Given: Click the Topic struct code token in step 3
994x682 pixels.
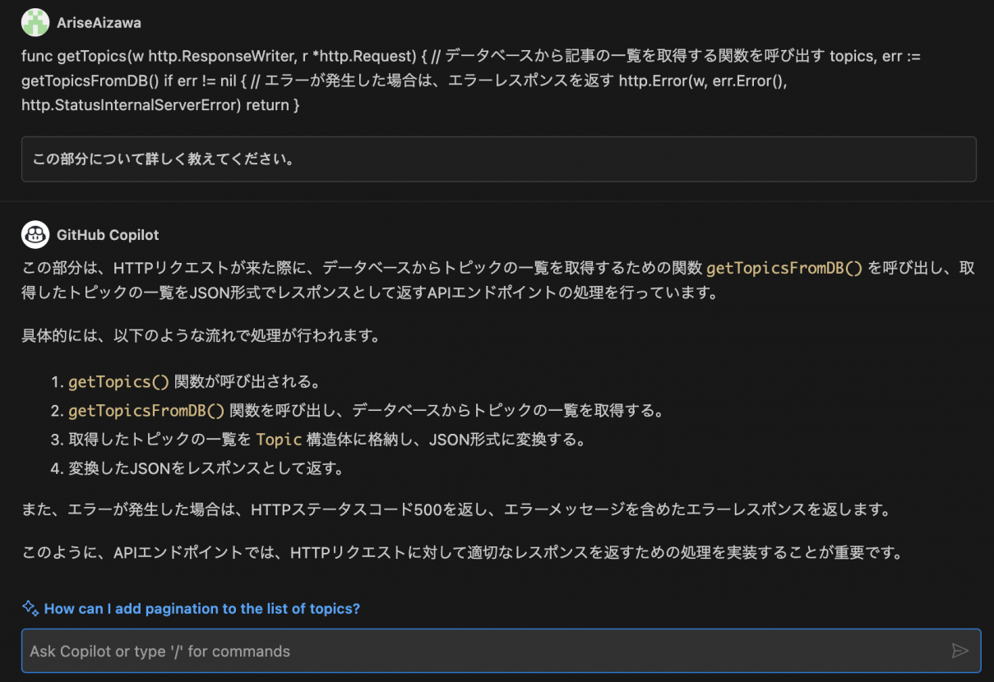Looking at the screenshot, I should [279, 439].
